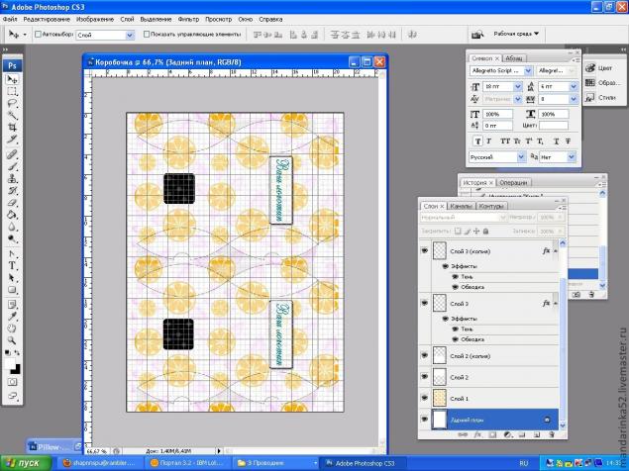The height and width of the screenshot is (471, 629).
Task: Select the Pen tool
Action: point(13,253)
